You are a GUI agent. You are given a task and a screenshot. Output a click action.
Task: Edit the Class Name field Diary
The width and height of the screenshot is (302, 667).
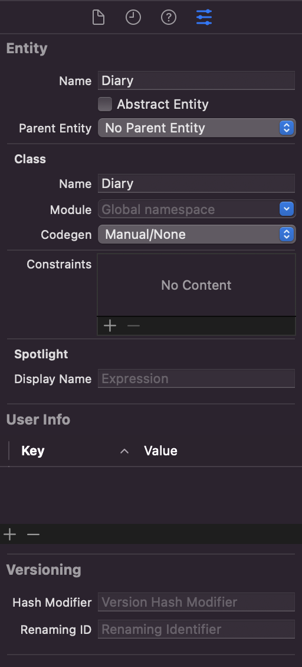pyautogui.click(x=196, y=183)
